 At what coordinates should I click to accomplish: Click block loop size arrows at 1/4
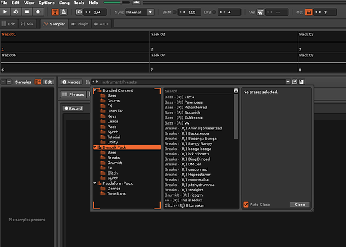pyautogui.click(x=88, y=12)
